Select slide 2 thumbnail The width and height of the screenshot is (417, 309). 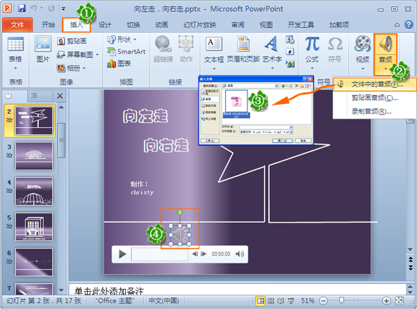click(x=34, y=121)
